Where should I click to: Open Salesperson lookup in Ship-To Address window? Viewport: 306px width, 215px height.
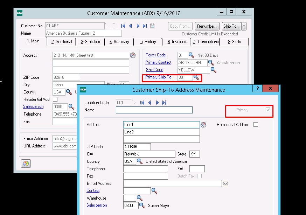click(142, 206)
